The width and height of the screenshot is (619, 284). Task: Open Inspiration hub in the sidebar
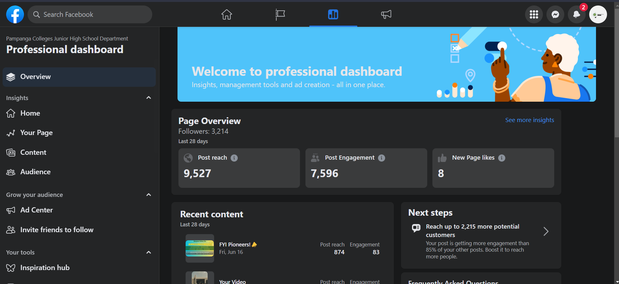(x=79, y=268)
